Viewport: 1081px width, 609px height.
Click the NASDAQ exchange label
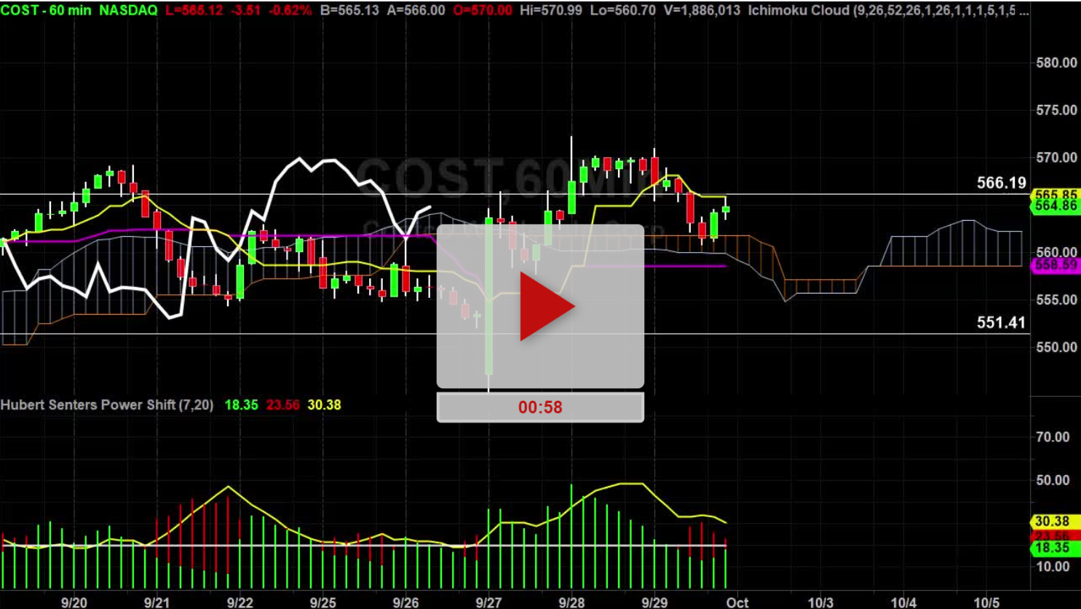(128, 10)
